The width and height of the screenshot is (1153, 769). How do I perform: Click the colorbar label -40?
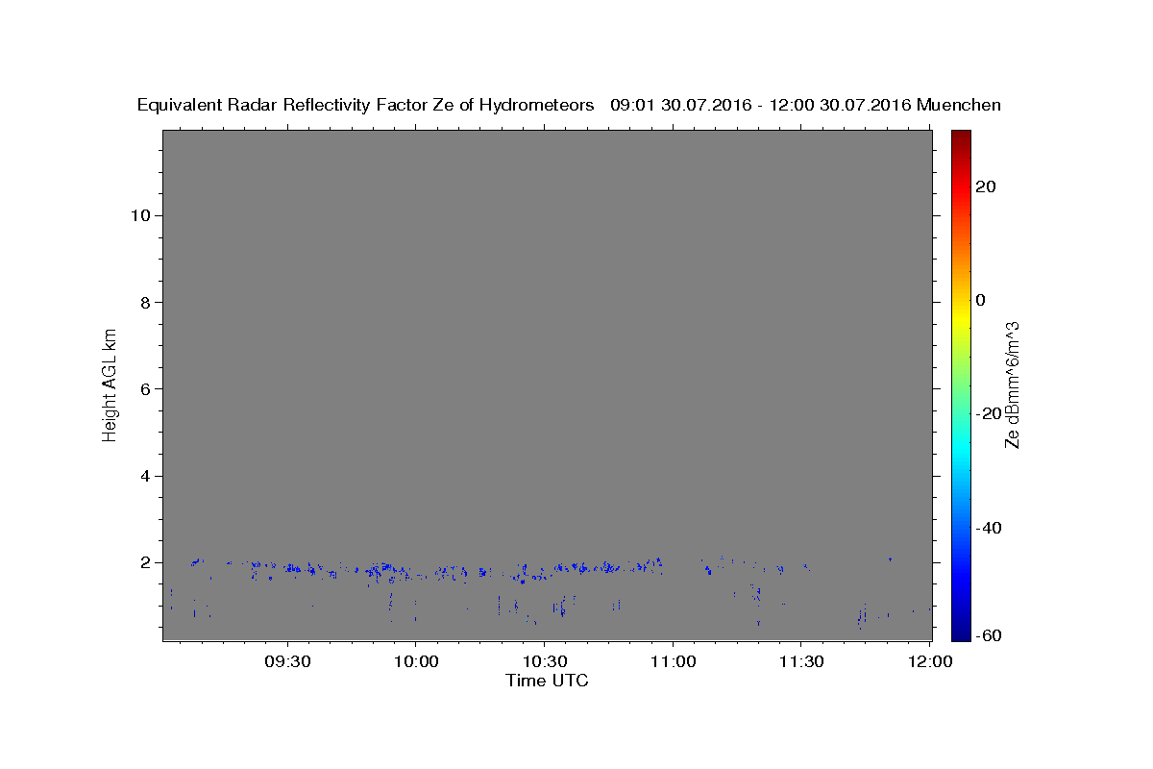988,528
